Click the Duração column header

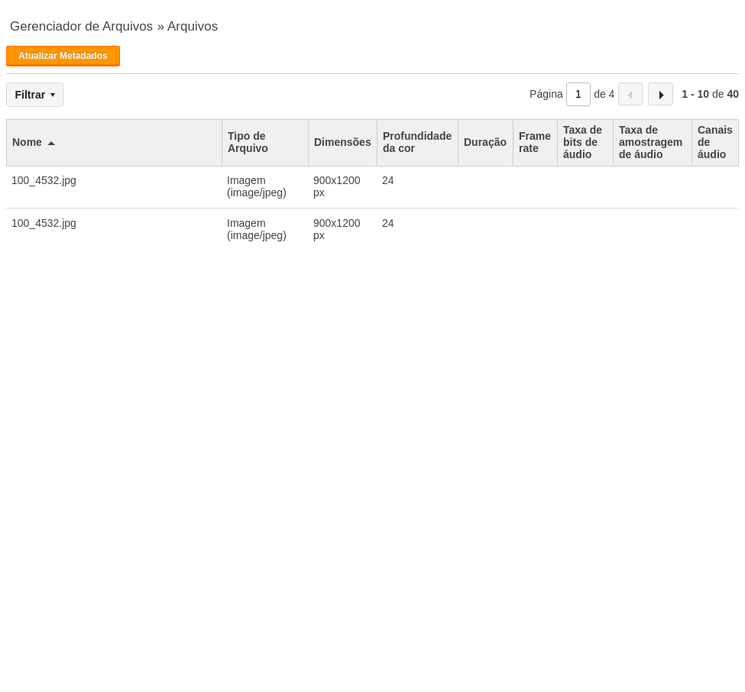coord(485,143)
